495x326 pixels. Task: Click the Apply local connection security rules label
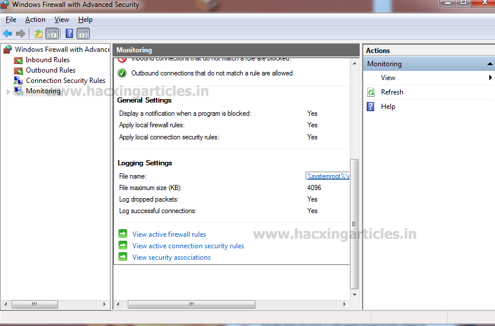coord(169,137)
